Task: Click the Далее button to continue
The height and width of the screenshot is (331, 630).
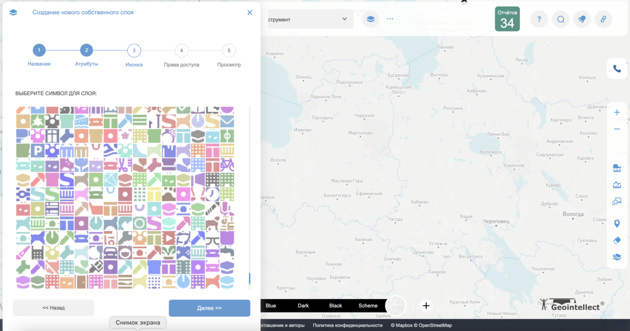Action: (209, 308)
